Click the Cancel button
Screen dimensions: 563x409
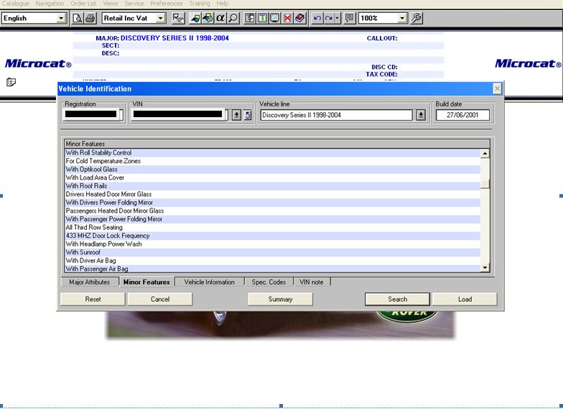coord(160,299)
